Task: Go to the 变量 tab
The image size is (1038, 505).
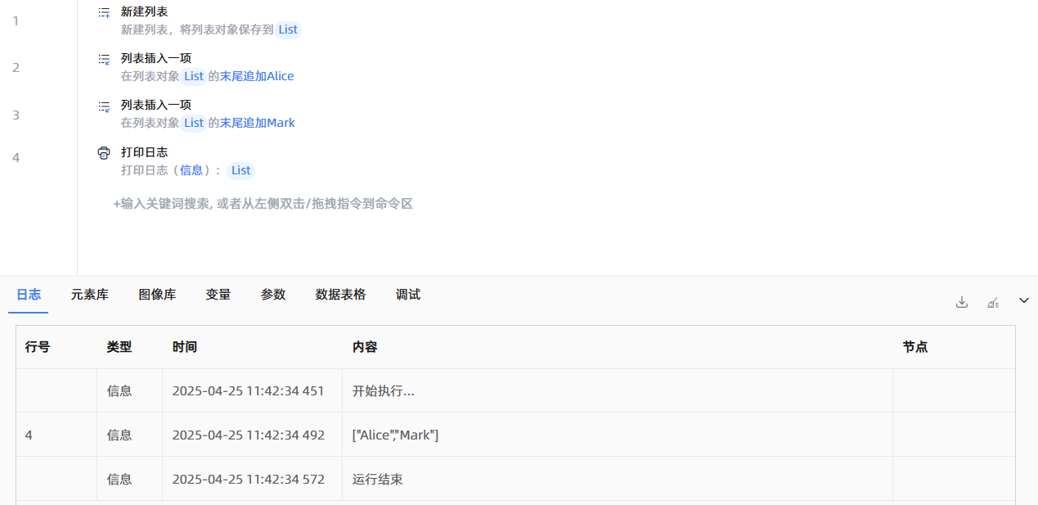Action: click(x=218, y=295)
